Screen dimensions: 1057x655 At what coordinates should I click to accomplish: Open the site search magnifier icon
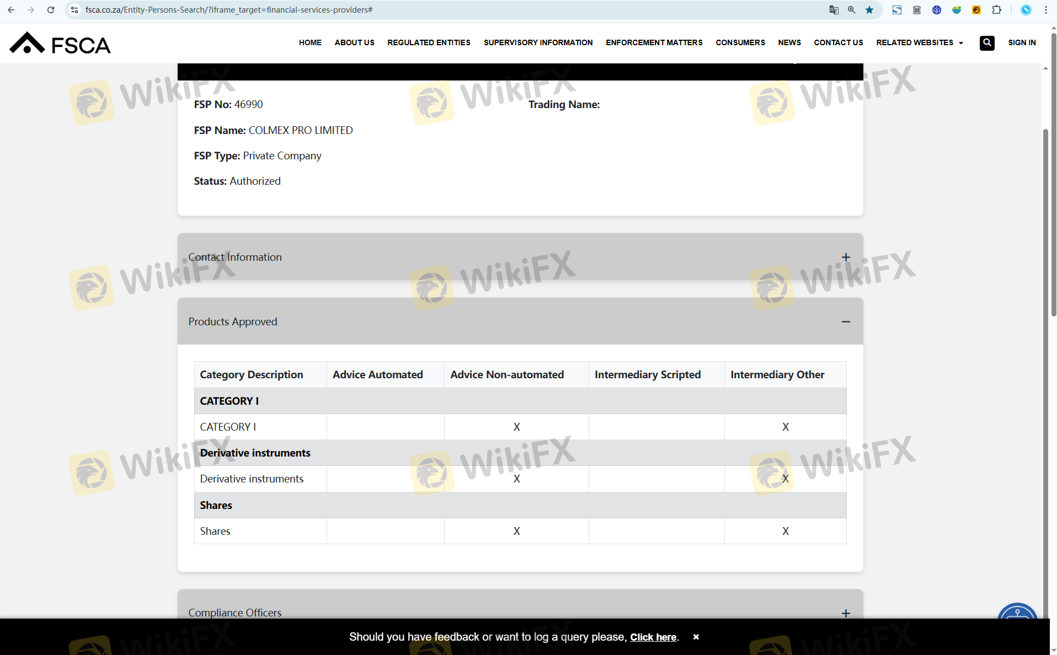987,42
